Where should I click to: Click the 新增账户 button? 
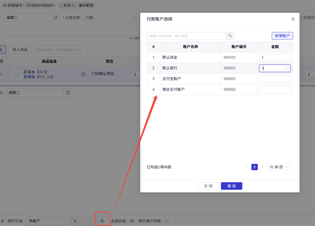pyautogui.click(x=282, y=36)
